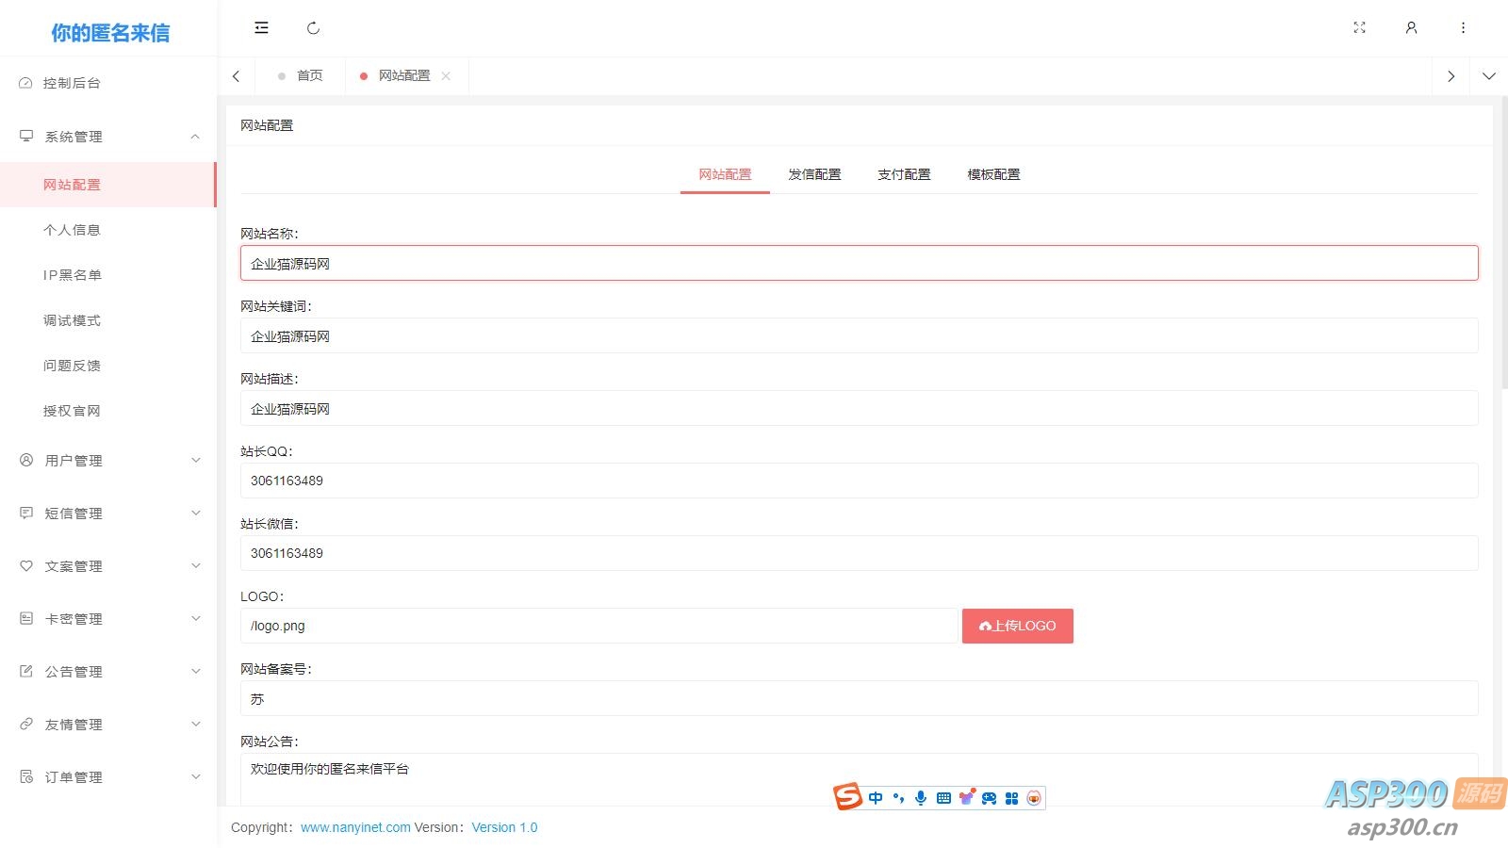The height and width of the screenshot is (848, 1508).
Task: Select the 模板配置 tab
Action: point(993,174)
